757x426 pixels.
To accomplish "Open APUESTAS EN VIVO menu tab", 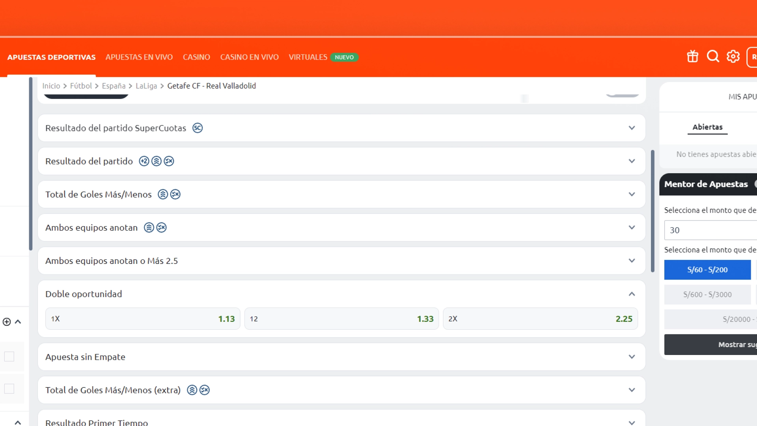I will coord(139,57).
